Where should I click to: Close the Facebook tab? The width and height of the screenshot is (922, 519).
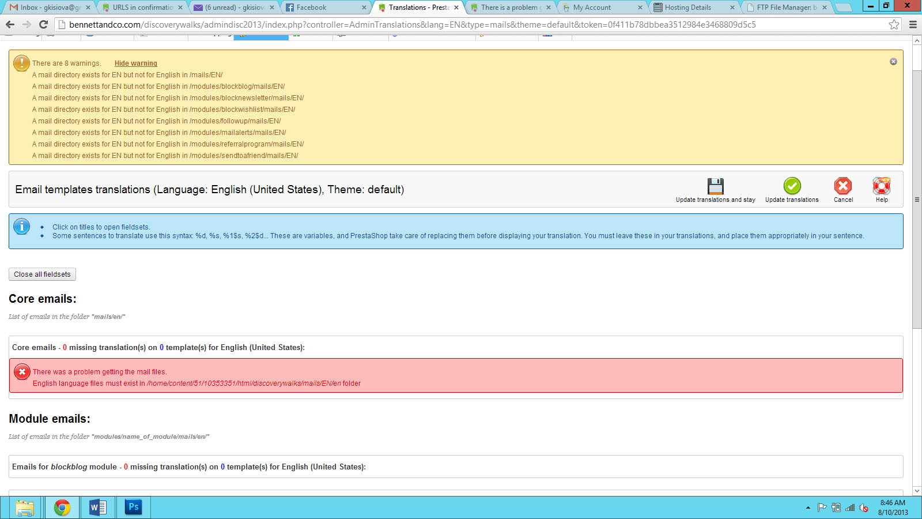pos(364,7)
